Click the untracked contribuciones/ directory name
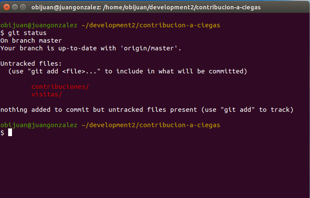Viewport: 310px width, 198px height. 60,87
